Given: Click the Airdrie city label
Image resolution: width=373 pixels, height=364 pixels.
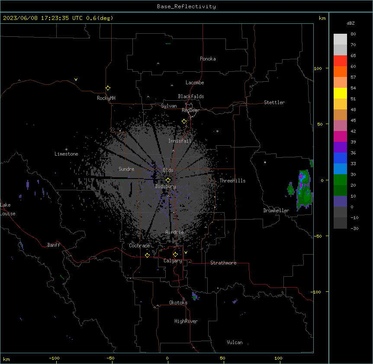Looking at the screenshot, I should tap(175, 232).
